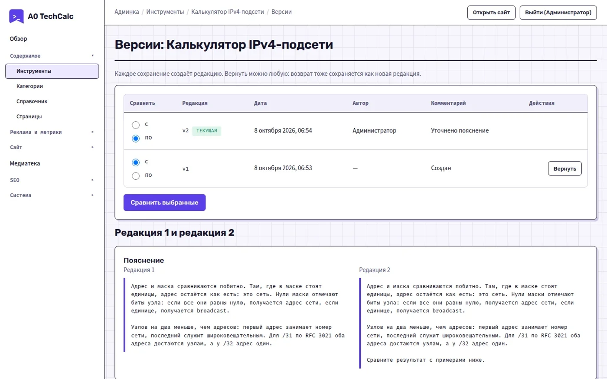Click the A0 TechCalc brand name
Screen dimensions: 607x379
point(51,16)
